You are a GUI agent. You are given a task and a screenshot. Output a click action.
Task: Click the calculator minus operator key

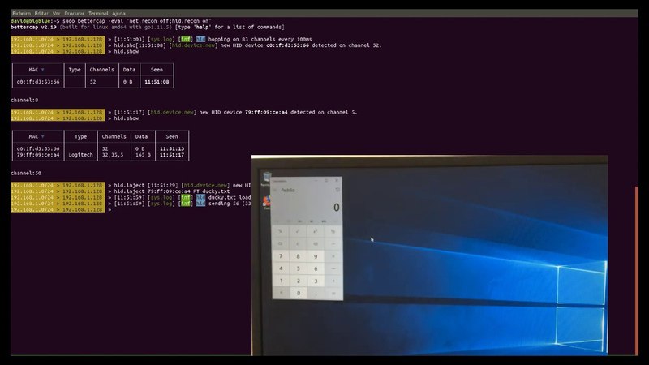[333, 268]
